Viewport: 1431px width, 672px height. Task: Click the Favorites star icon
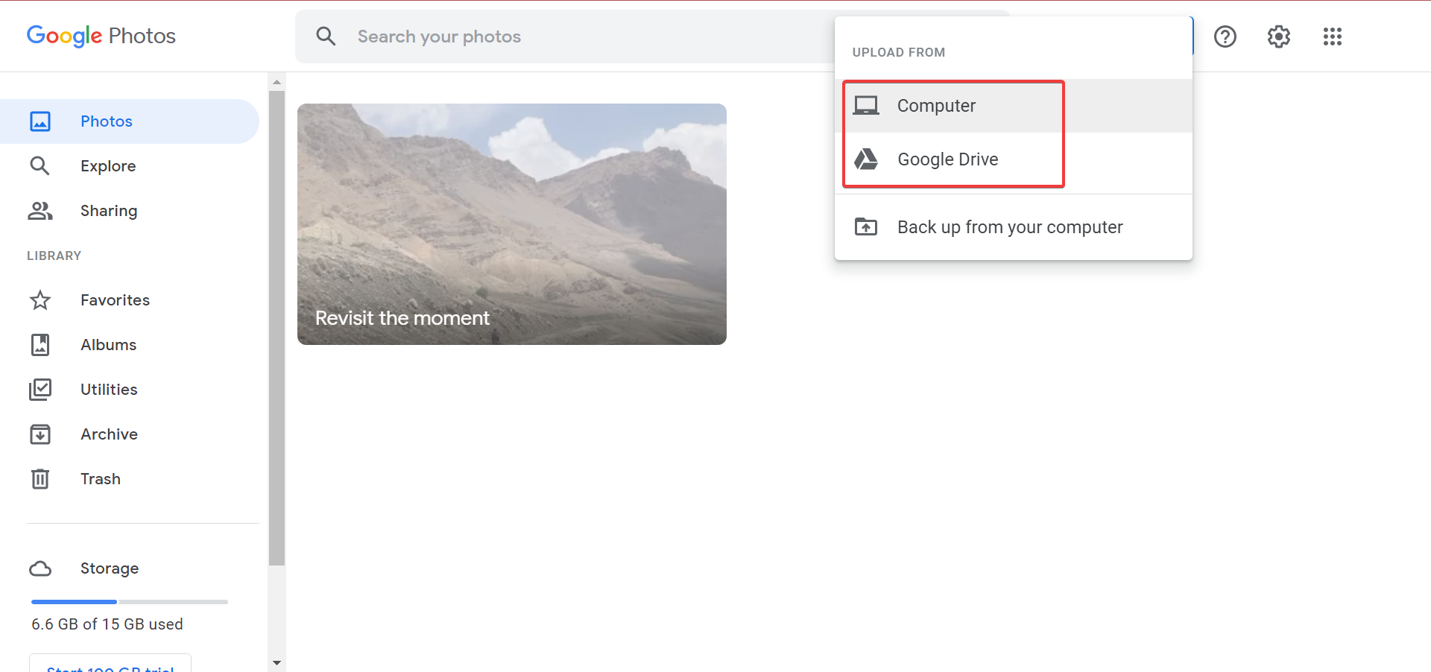40,300
